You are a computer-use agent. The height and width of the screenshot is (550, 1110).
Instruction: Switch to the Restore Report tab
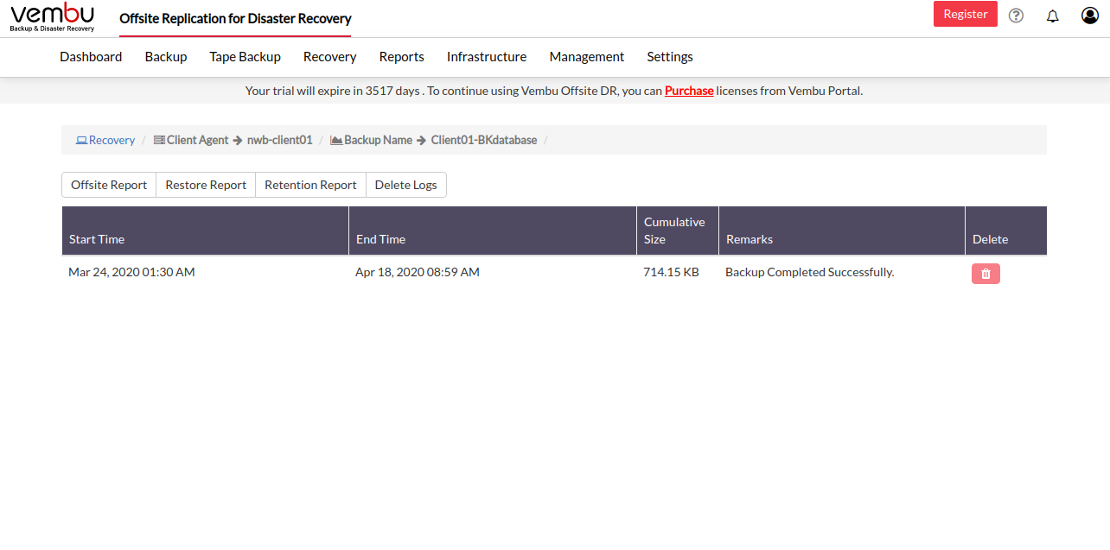tap(206, 185)
